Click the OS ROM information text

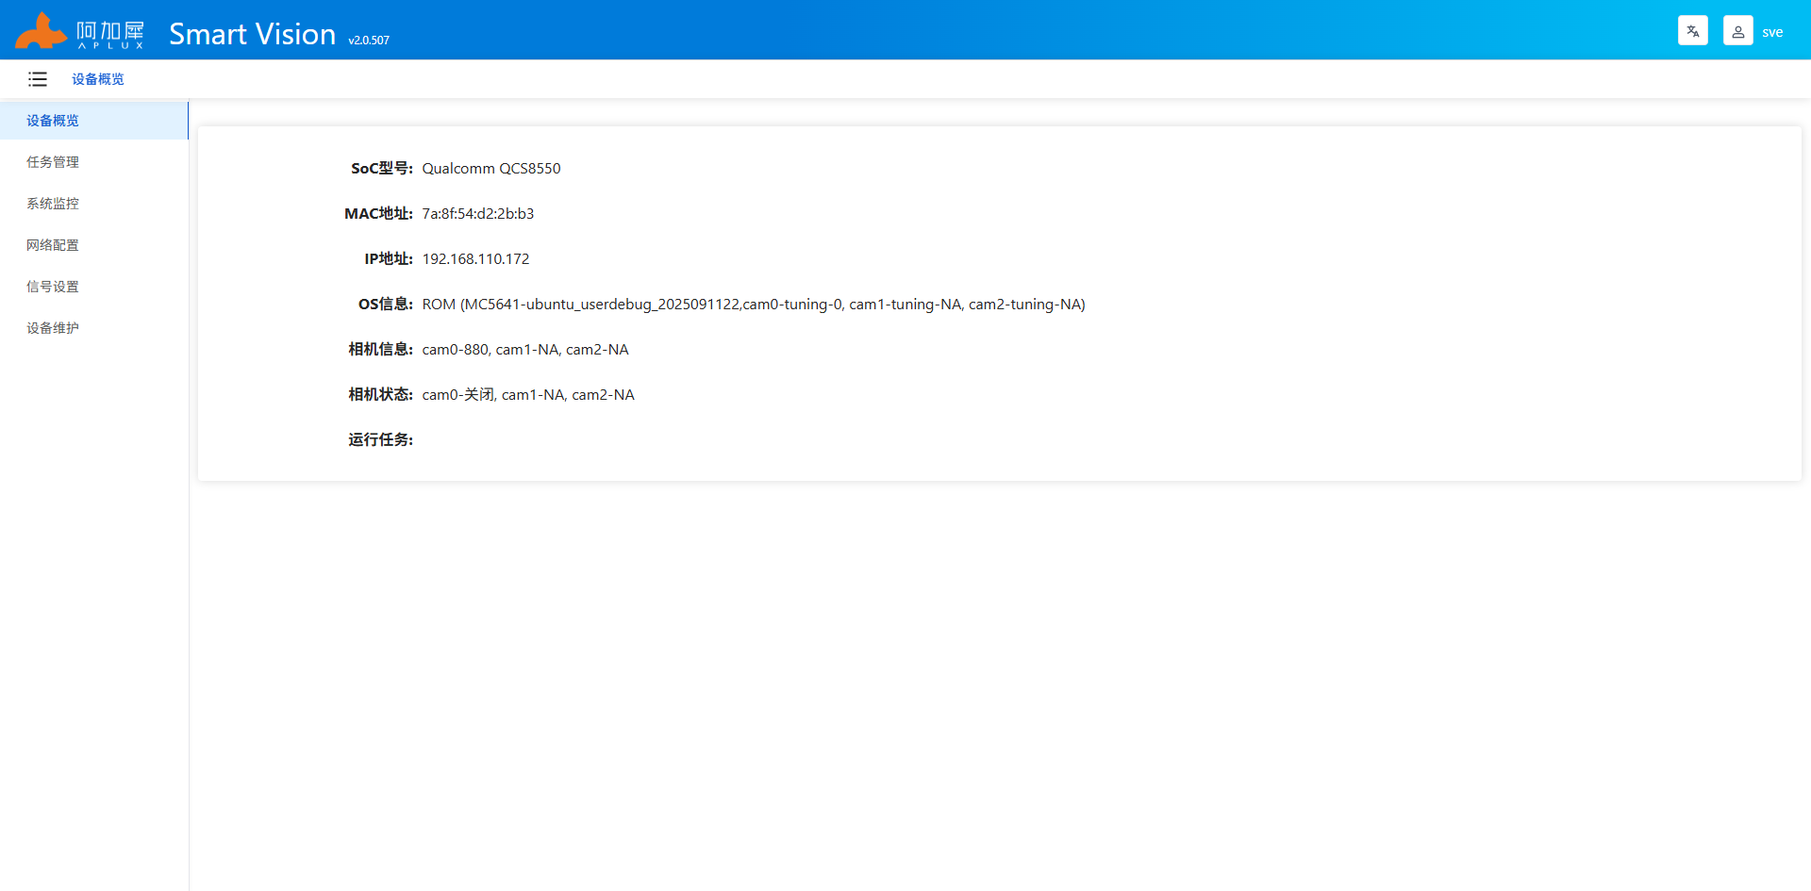click(754, 305)
